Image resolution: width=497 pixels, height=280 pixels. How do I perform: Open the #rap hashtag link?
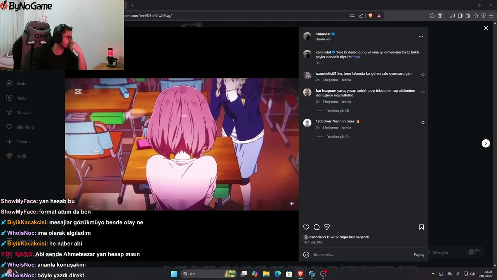click(356, 57)
